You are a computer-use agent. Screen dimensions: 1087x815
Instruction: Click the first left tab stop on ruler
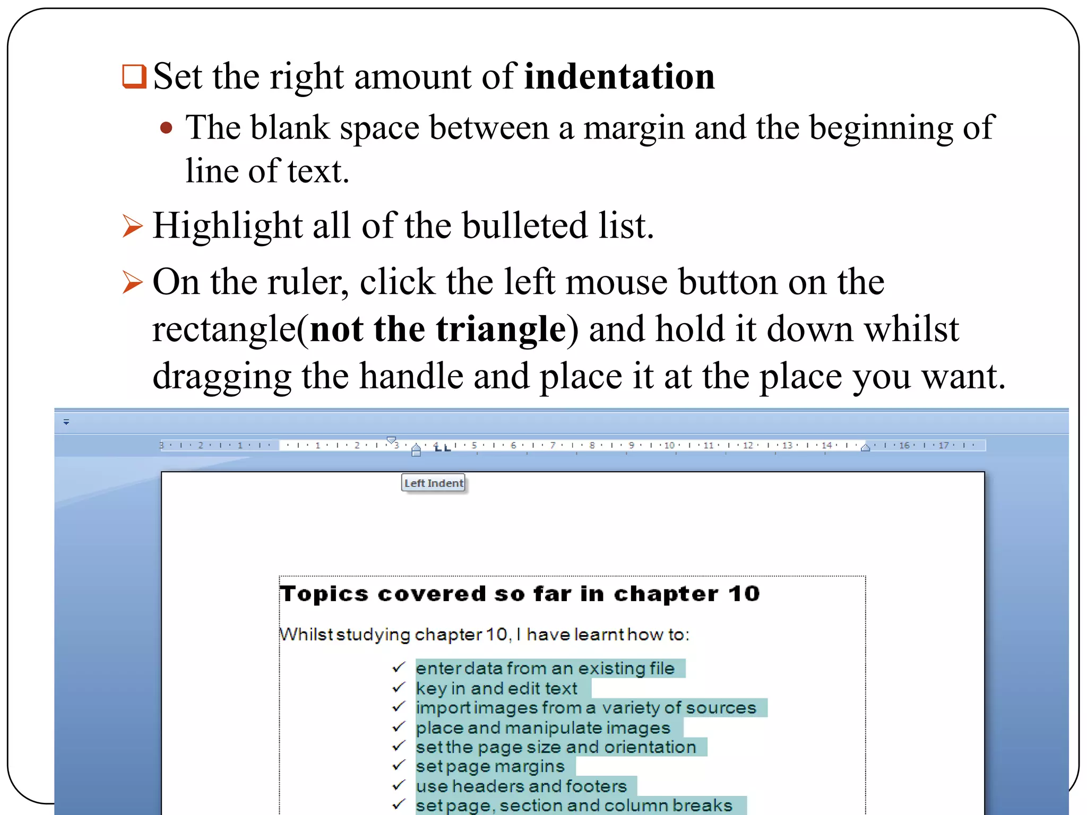438,447
